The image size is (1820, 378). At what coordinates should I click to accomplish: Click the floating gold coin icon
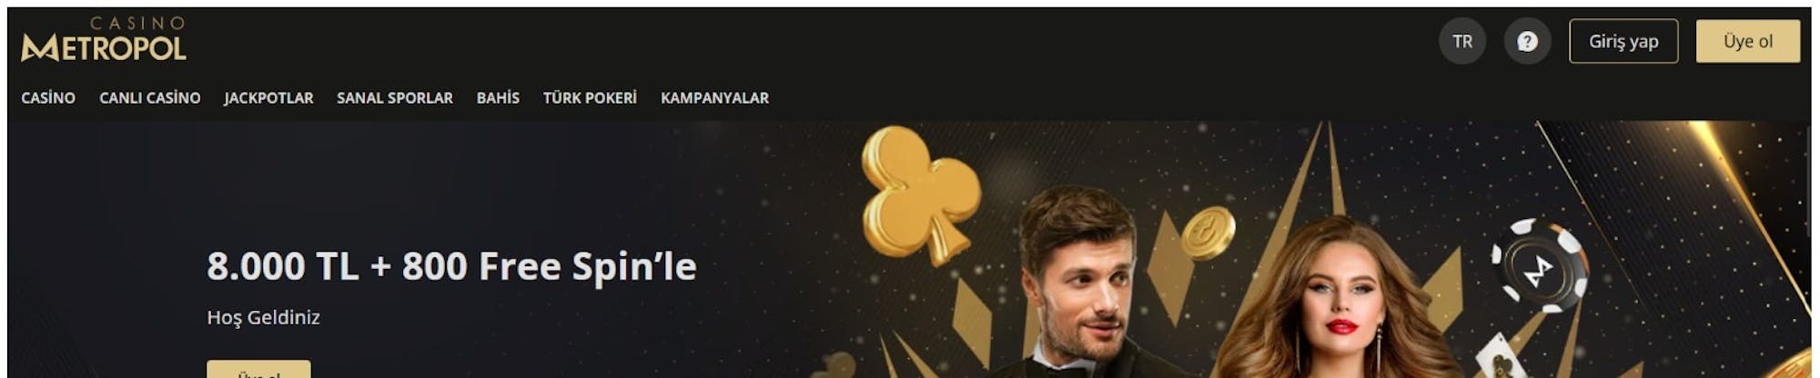(x=1208, y=233)
